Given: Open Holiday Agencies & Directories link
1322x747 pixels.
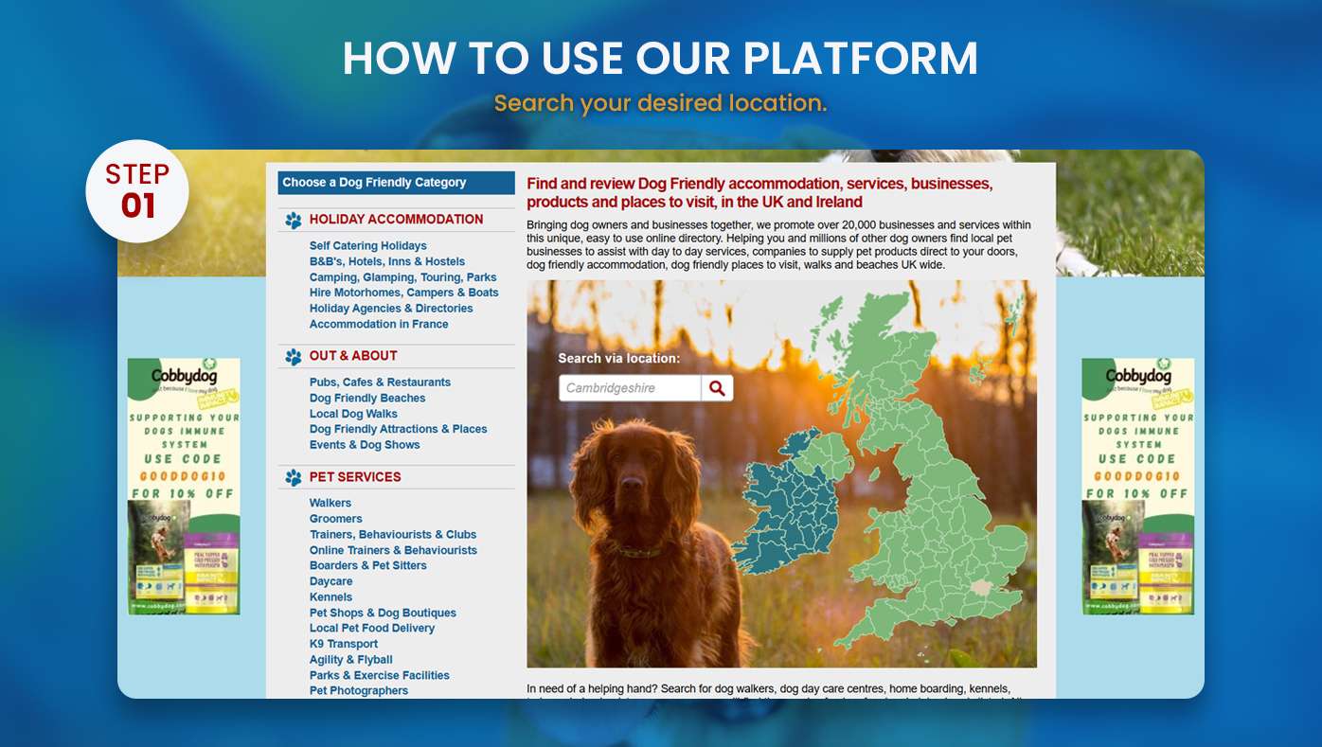Looking at the screenshot, I should (x=391, y=309).
